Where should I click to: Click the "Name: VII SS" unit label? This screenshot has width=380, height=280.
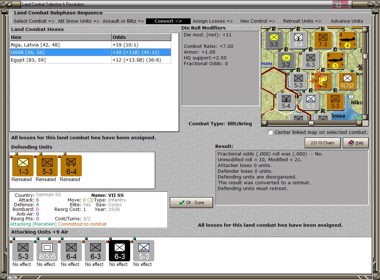pos(107,195)
